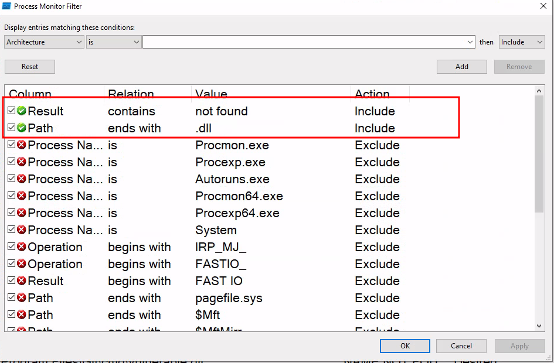Click the green Include icon for .dll path

point(22,128)
